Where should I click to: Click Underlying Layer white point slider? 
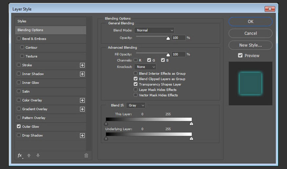point(191,138)
